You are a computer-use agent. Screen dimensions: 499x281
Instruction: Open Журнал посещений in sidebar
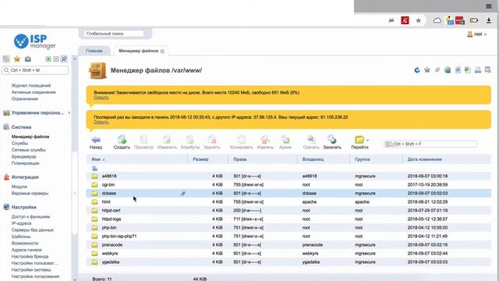(31, 85)
